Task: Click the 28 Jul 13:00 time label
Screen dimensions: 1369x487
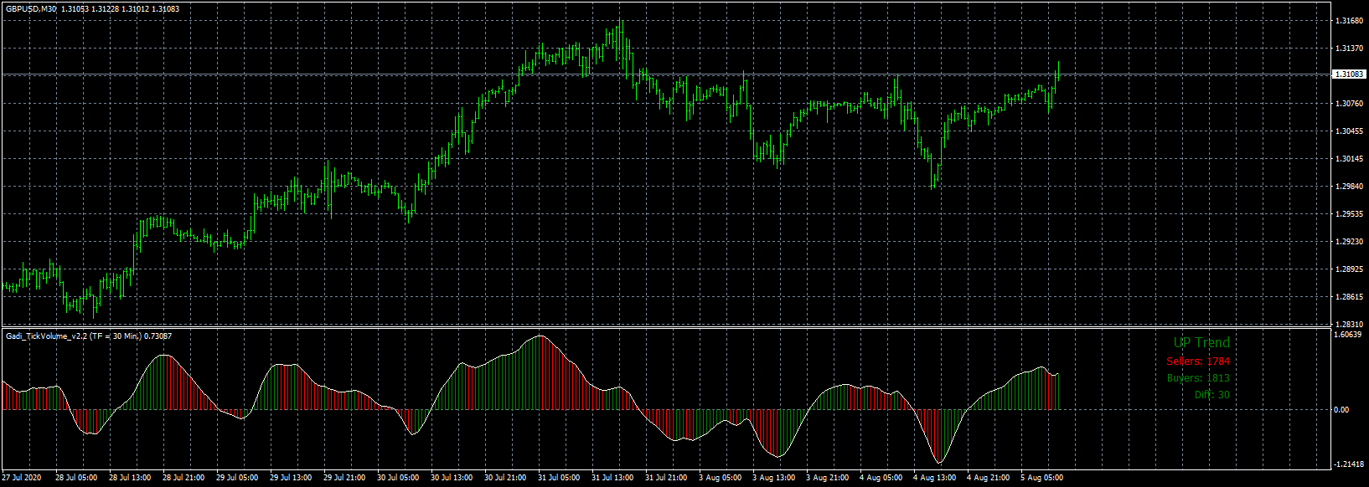Action: (x=130, y=478)
